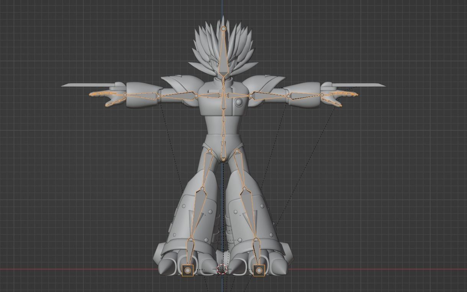Image resolution: width=467 pixels, height=292 pixels.
Task: Click the 3D cursor between the feet
Action: coord(222,269)
